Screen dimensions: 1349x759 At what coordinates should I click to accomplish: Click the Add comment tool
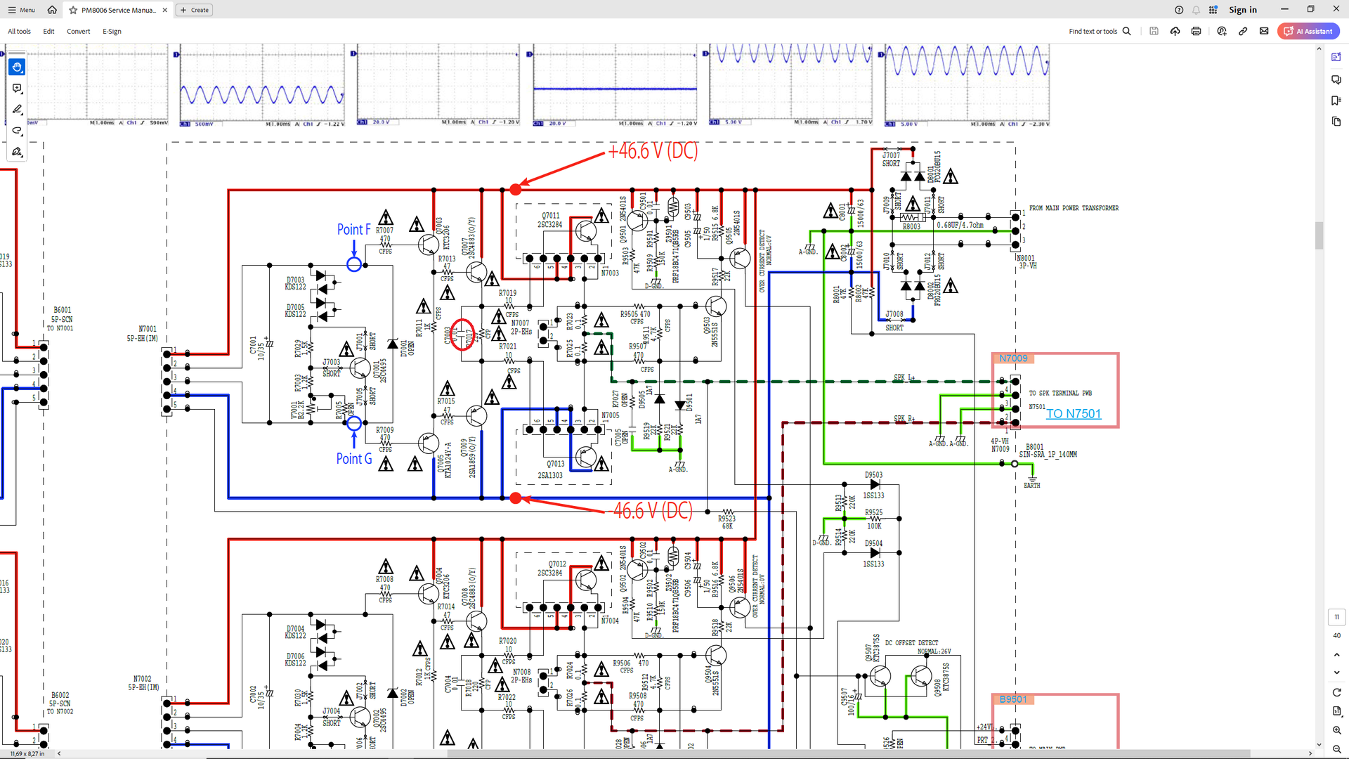point(17,89)
